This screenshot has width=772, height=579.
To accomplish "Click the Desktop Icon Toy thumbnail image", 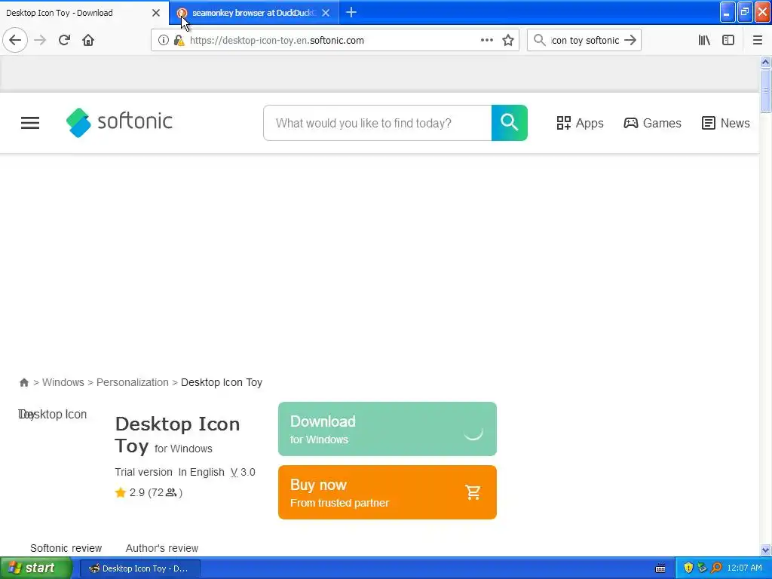I will coord(53,415).
